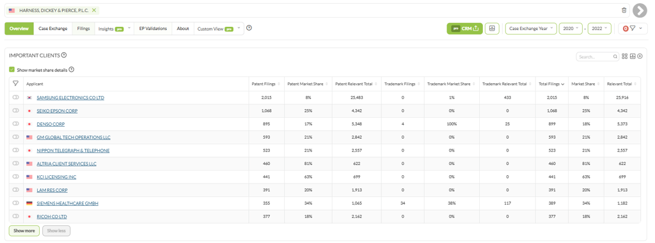
Task: Open the Ricoh Co Ltd link
Action: 52,217
